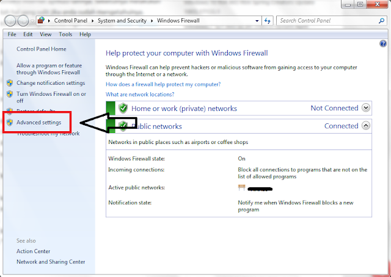Screen dimensions: 391x277
Task: Click shield icon beside Advanced settings
Action: 10,122
